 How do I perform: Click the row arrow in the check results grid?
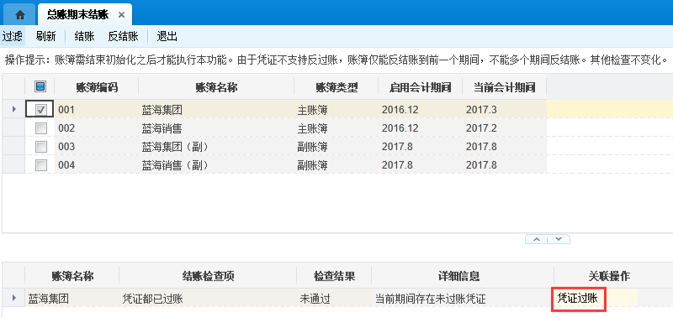(13, 298)
